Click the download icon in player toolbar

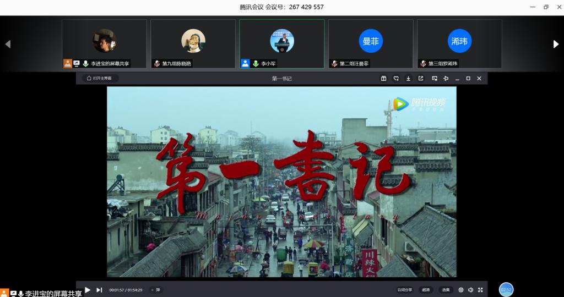(408, 79)
